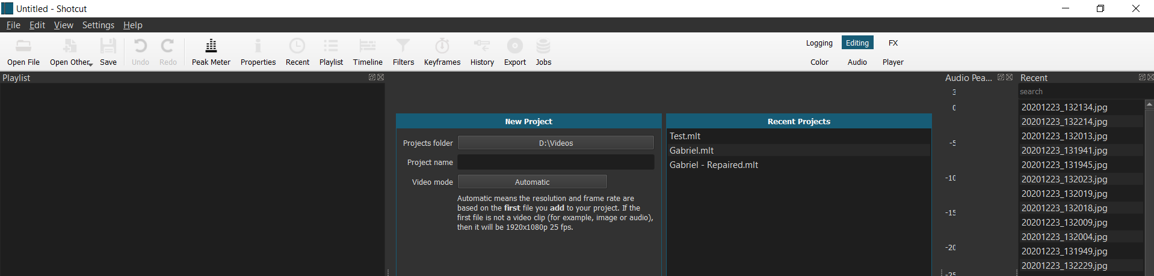Click the Save toolbar icon
This screenshot has width=1154, height=276.
(x=108, y=52)
